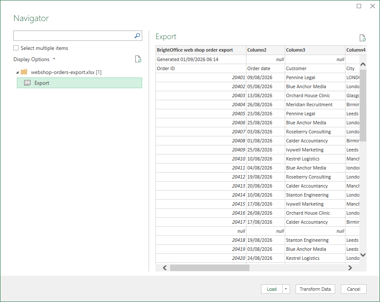380x302 pixels.
Task: Click Stanton Engineering in row 20418
Action: (x=315, y=240)
